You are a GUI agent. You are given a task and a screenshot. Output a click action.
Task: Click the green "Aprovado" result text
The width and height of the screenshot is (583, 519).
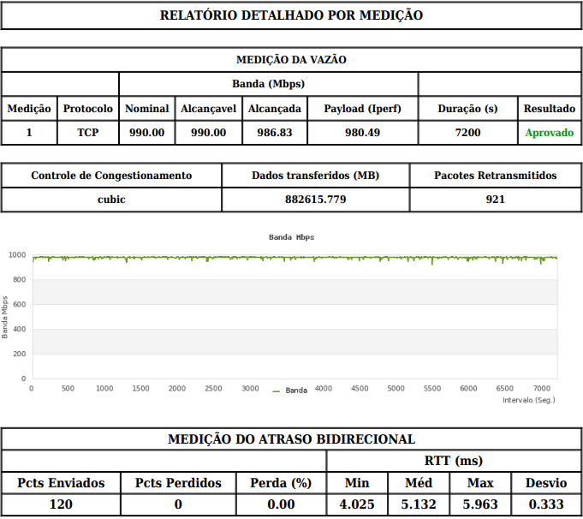549,133
